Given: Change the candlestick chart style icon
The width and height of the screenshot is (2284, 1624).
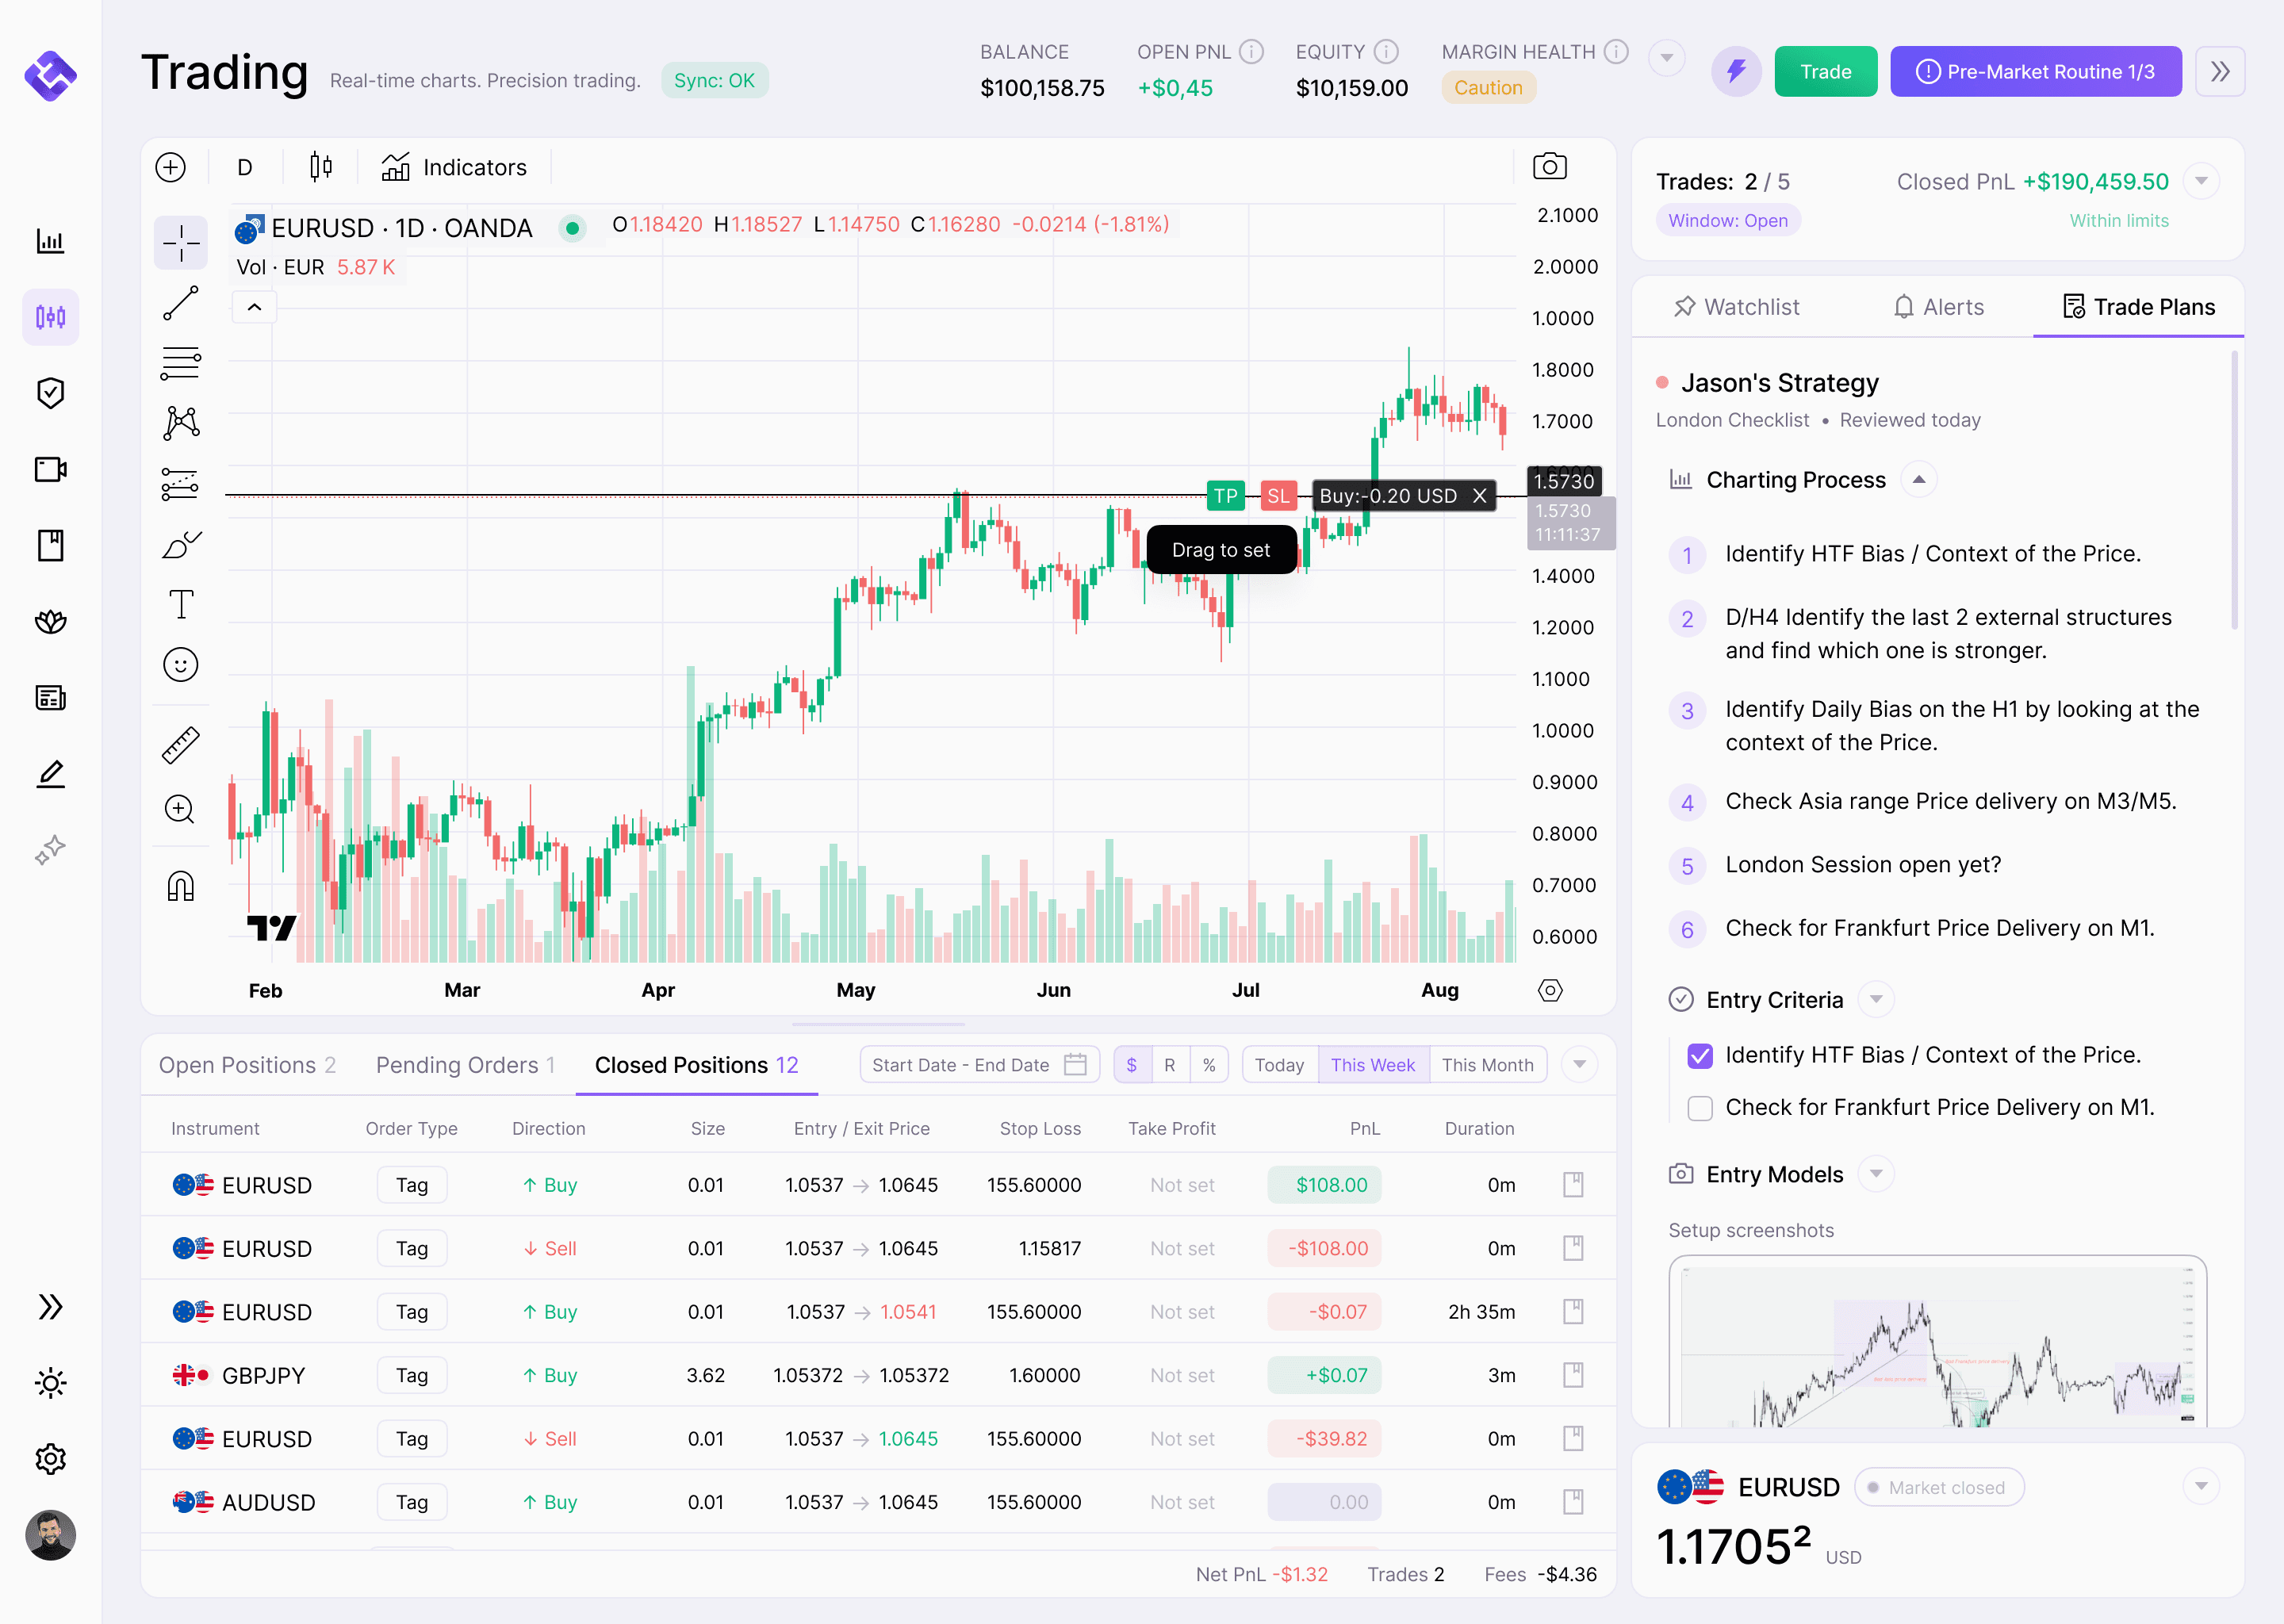Looking at the screenshot, I should 320,167.
